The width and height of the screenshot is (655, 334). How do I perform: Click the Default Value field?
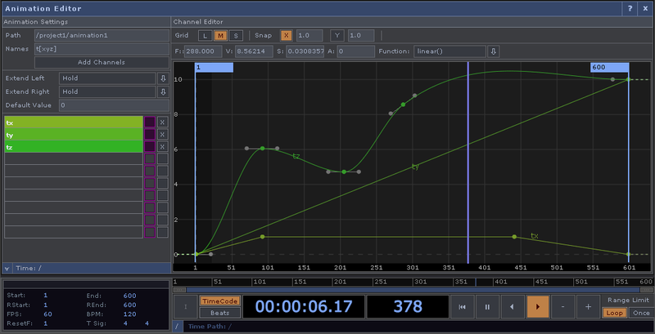point(114,105)
